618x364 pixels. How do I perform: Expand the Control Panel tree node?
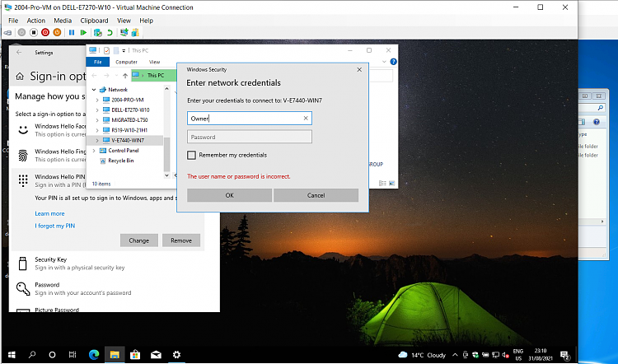tap(94, 151)
